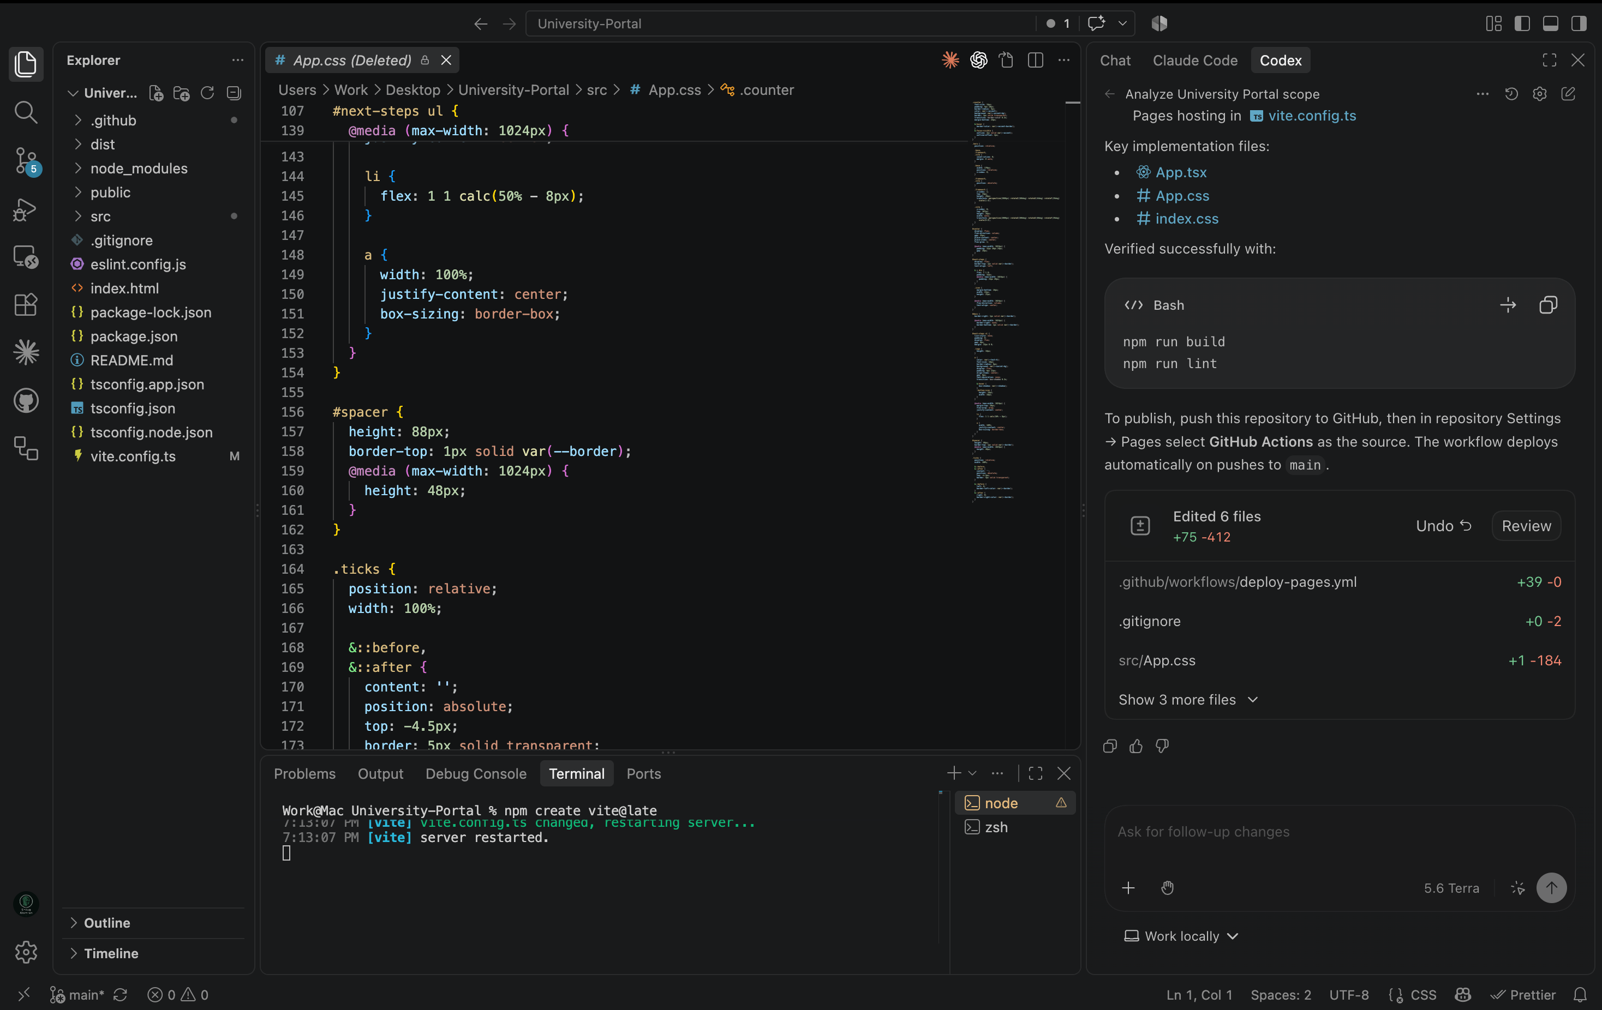
Task: Refresh the Explorer file tree
Action: tap(207, 93)
